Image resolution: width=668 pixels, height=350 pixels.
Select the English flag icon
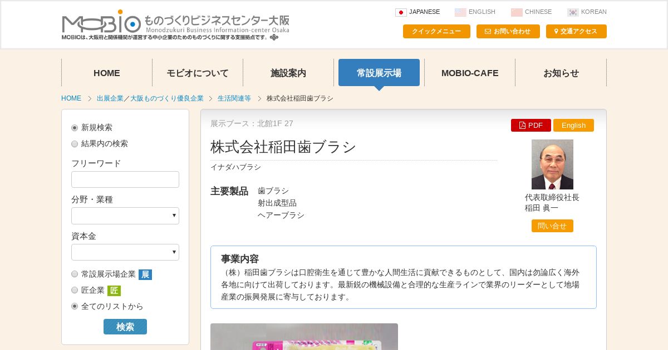pos(460,12)
